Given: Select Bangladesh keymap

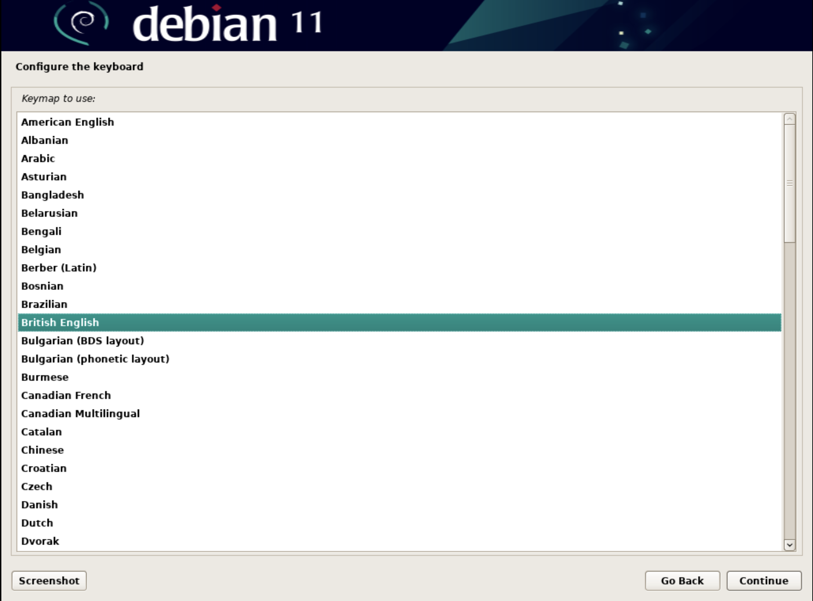Looking at the screenshot, I should [x=400, y=195].
